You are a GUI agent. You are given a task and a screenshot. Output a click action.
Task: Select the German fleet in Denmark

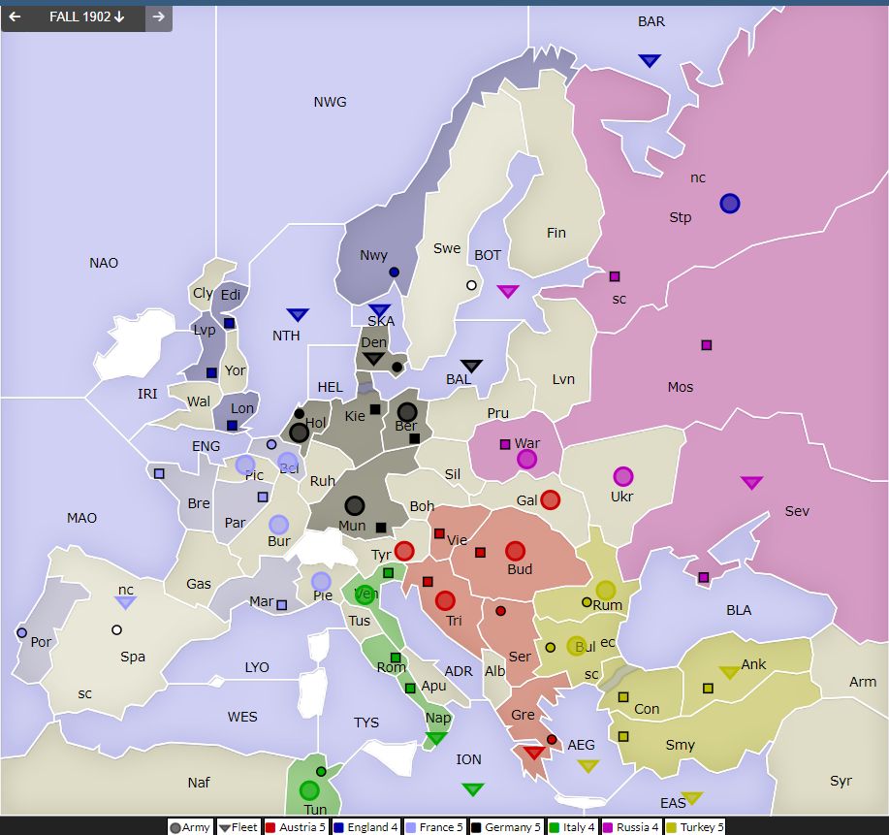[x=373, y=359]
